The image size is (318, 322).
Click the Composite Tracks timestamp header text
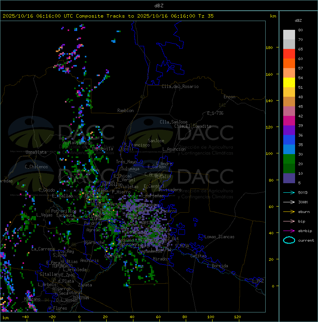(x=108, y=16)
